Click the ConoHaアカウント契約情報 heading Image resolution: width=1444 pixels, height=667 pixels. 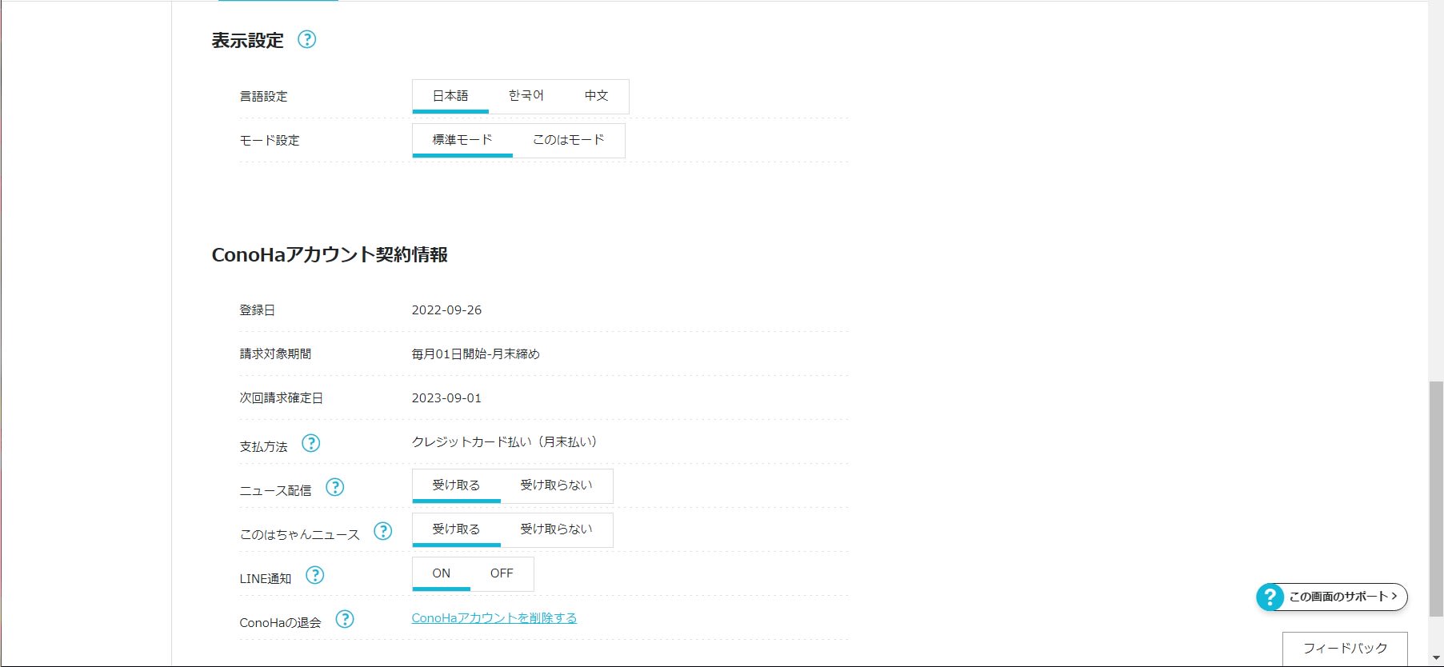point(330,255)
